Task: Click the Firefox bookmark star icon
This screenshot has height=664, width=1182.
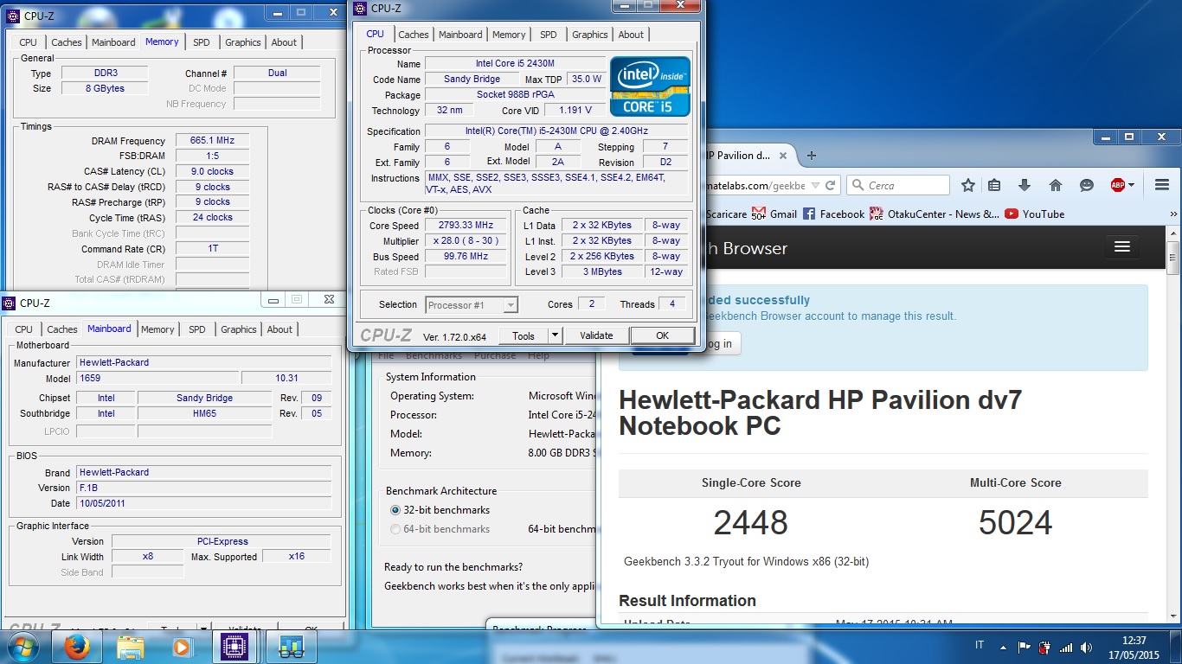Action: coord(968,185)
